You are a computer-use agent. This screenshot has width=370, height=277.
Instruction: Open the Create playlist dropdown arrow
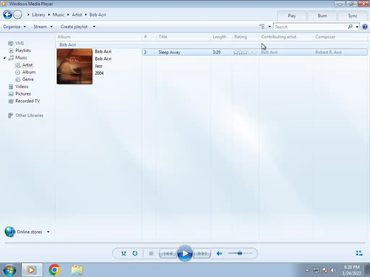(94, 27)
